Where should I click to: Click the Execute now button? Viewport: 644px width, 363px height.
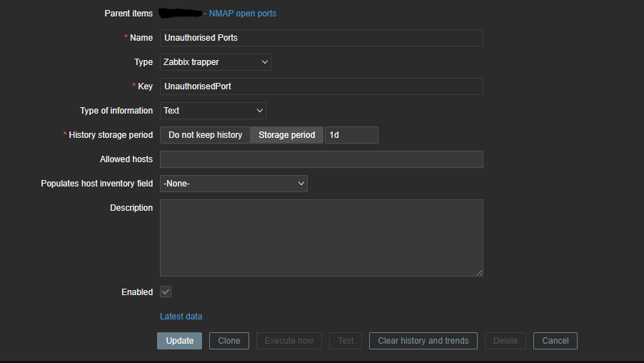pos(288,341)
